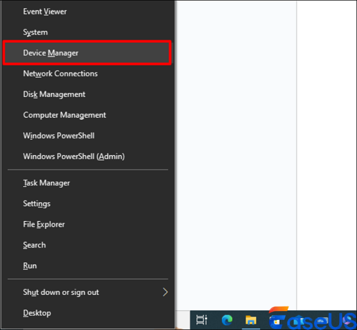This screenshot has width=357, height=330.
Task: Select System in the context menu
Action: (x=35, y=32)
